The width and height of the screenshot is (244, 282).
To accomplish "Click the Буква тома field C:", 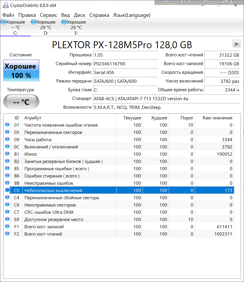I will pos(125,90).
